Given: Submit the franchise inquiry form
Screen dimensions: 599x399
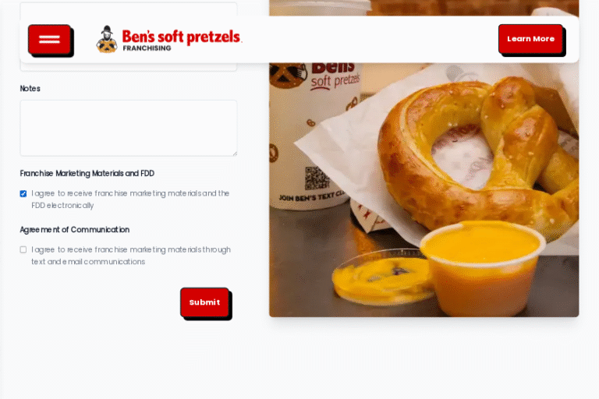Looking at the screenshot, I should [205, 302].
